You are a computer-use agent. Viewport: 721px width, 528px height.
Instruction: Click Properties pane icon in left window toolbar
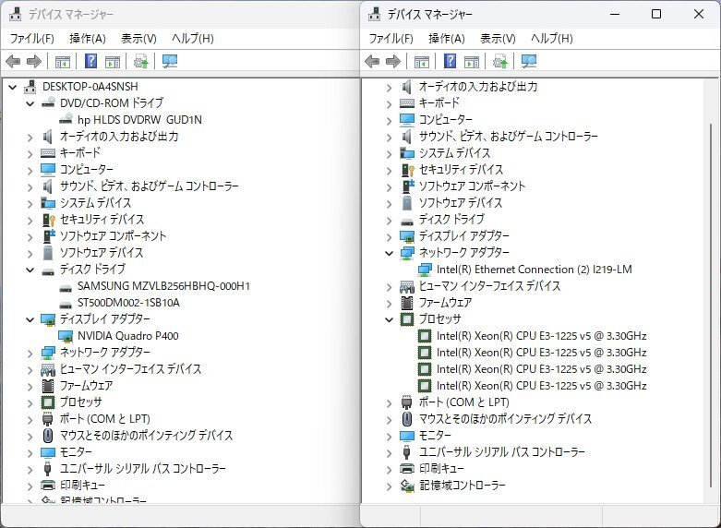point(113,61)
